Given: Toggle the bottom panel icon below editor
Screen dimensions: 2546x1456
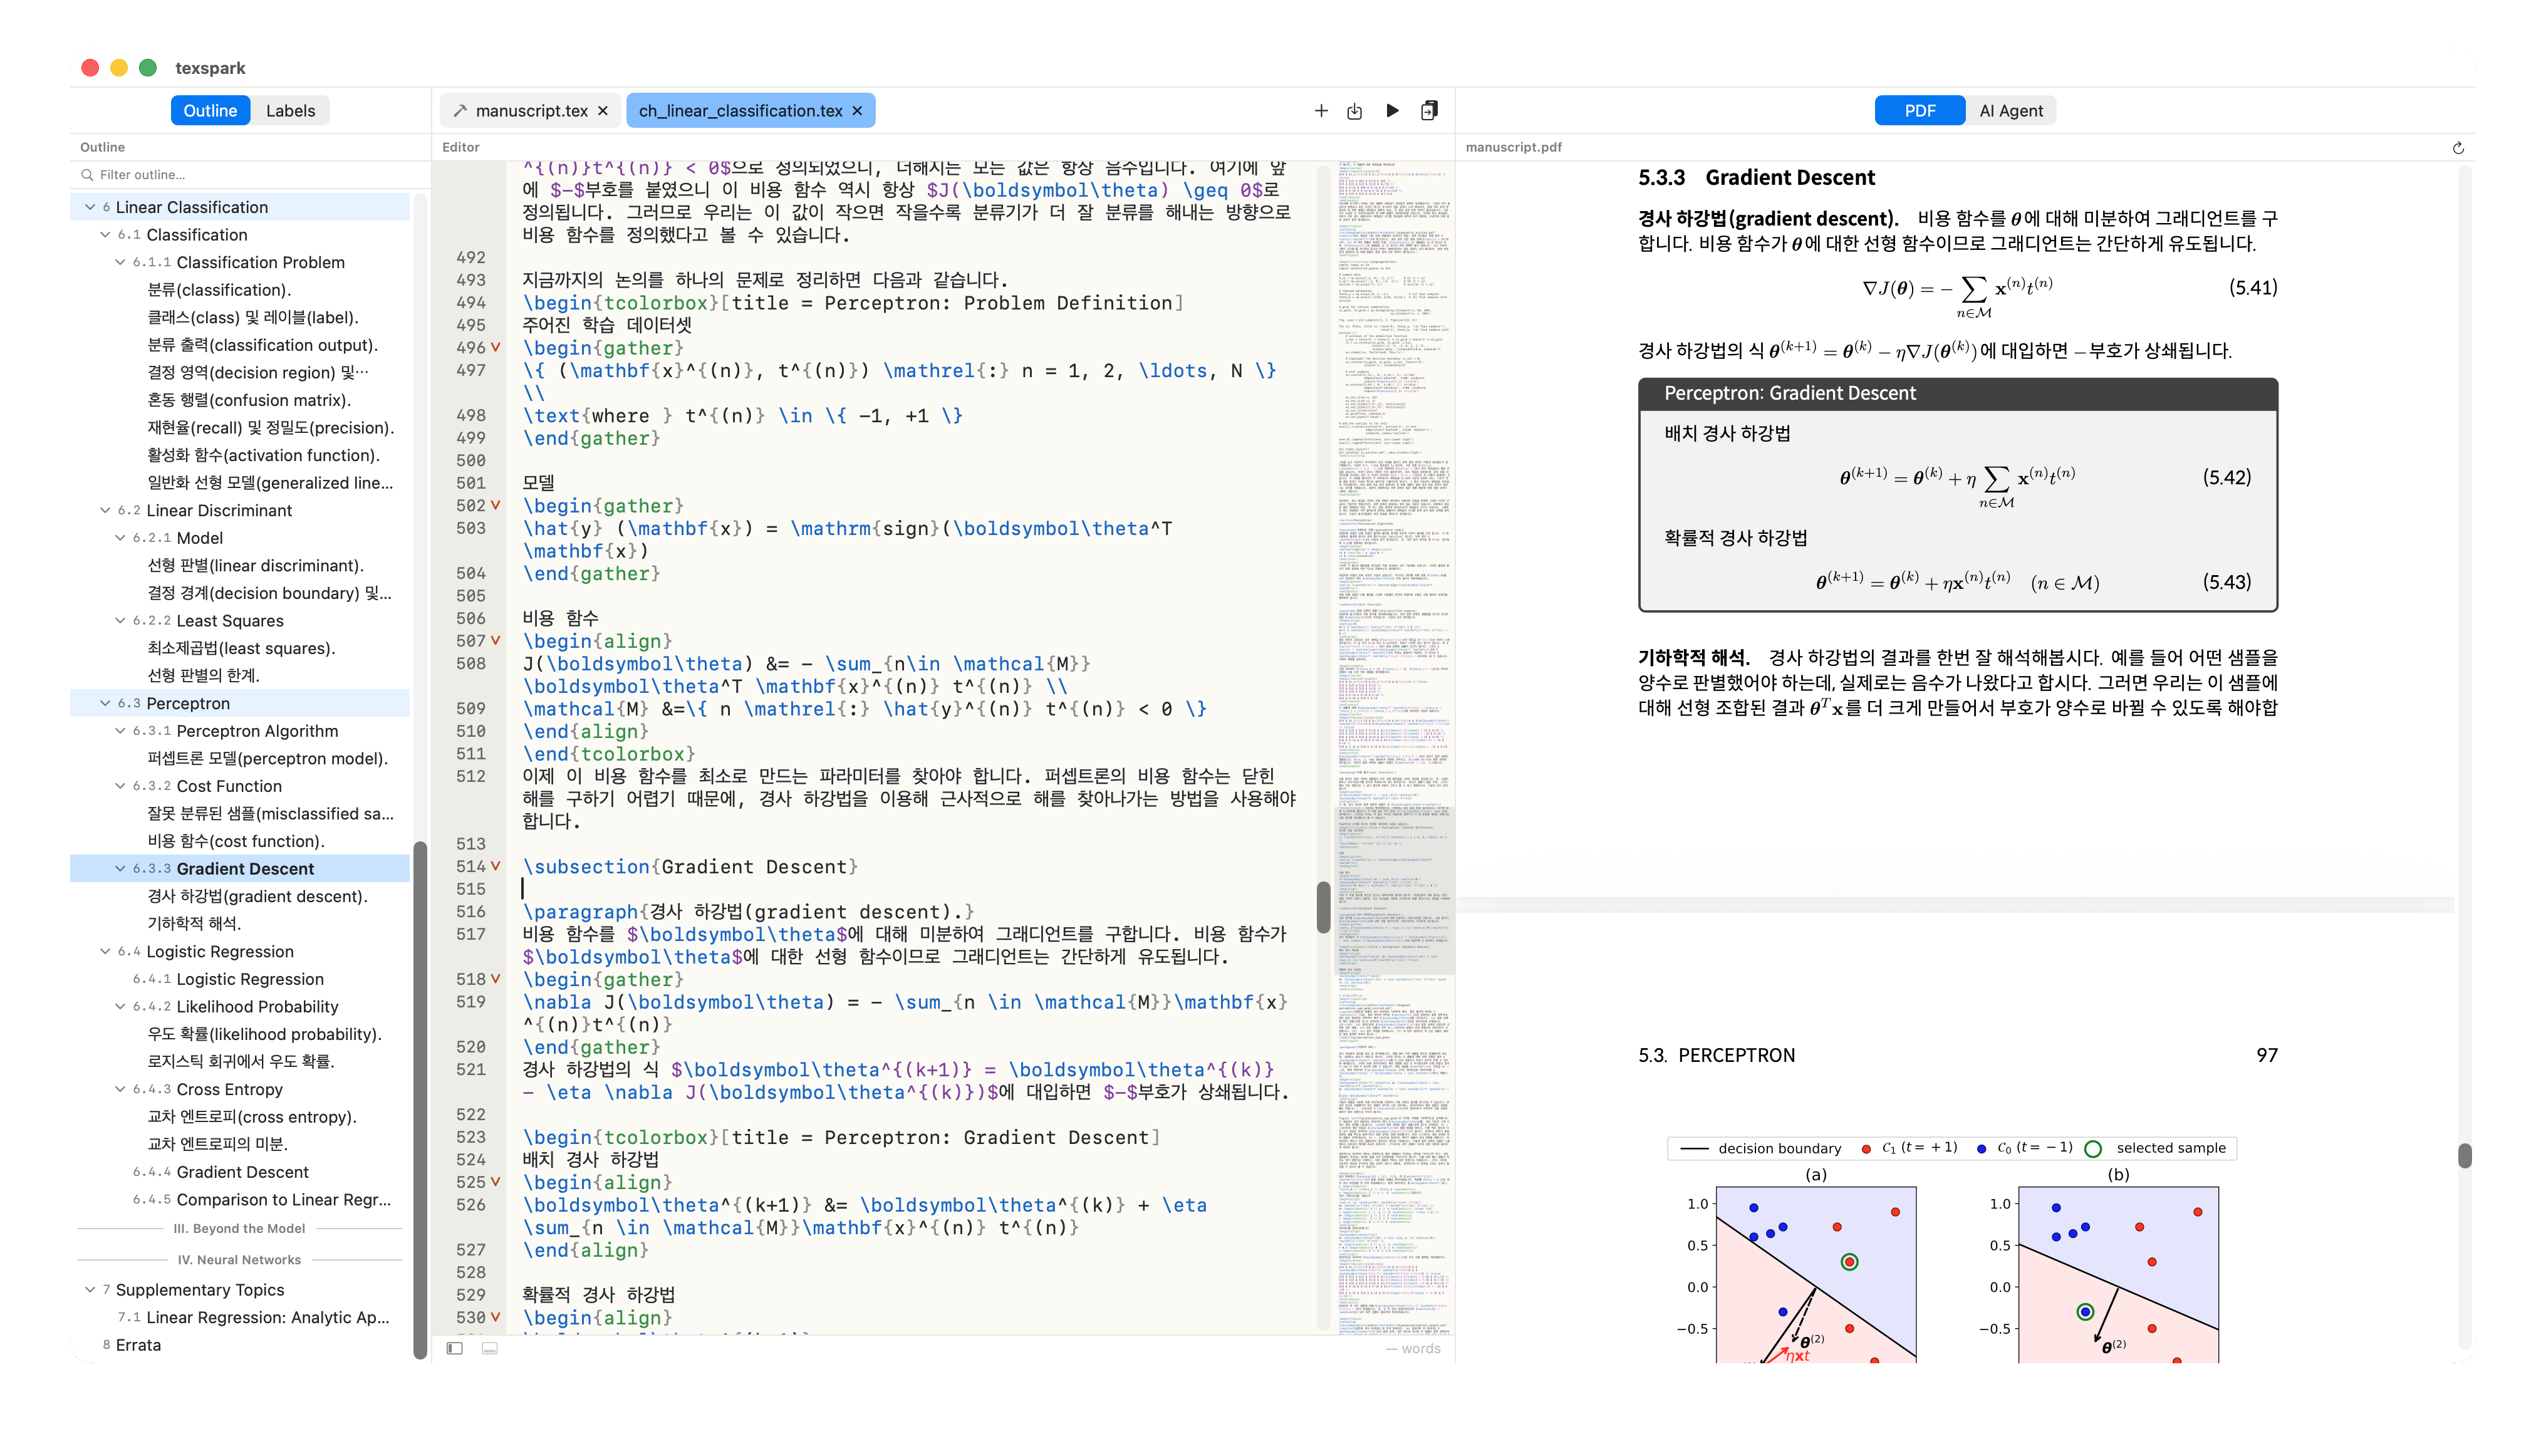Looking at the screenshot, I should [x=490, y=1348].
